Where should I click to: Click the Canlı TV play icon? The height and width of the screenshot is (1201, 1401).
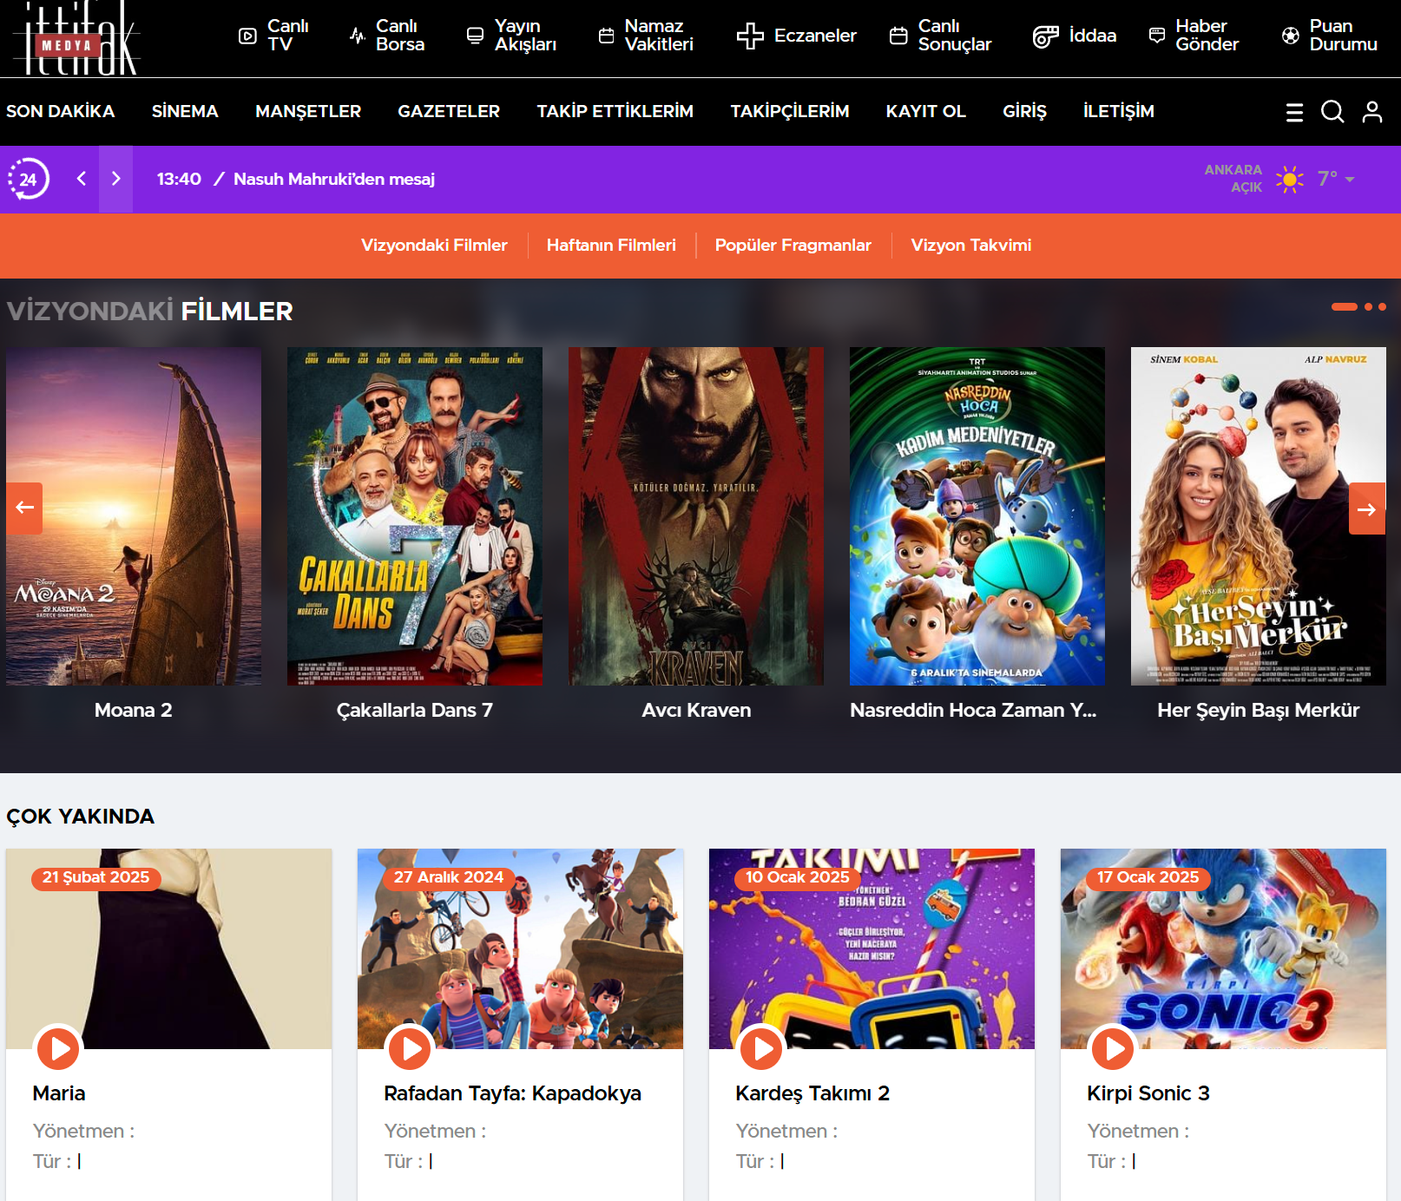point(247,36)
